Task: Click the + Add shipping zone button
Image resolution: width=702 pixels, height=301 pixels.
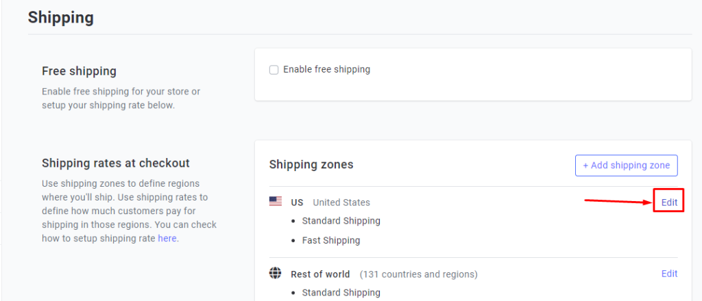Action: click(x=627, y=166)
